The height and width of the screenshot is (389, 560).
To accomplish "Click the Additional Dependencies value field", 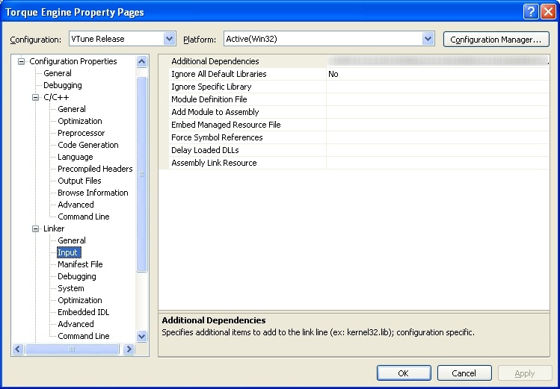I will 437,61.
